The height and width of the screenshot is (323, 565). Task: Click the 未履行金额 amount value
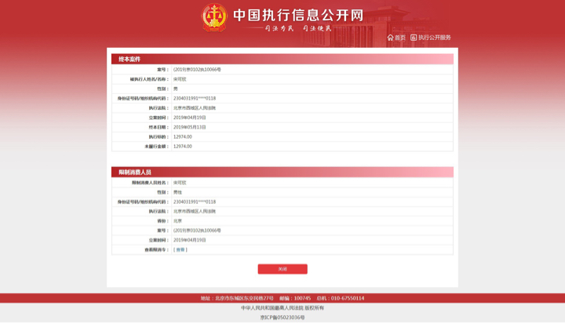click(183, 147)
